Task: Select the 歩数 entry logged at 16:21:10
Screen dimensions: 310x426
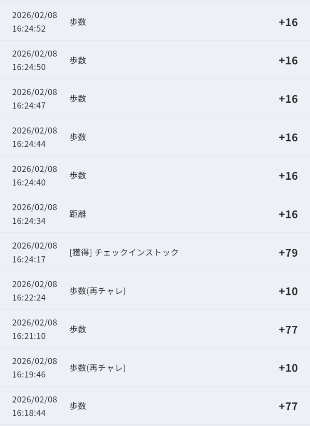Action: (x=78, y=329)
